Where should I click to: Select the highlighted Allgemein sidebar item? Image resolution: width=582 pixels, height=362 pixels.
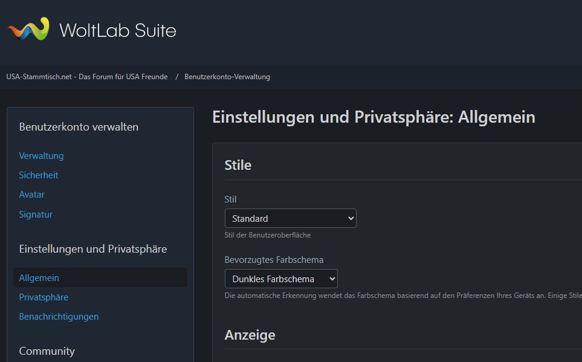39,278
